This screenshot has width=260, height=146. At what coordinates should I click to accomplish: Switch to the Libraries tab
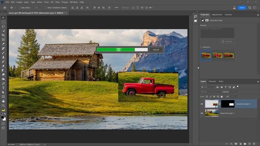pyautogui.click(x=228, y=15)
